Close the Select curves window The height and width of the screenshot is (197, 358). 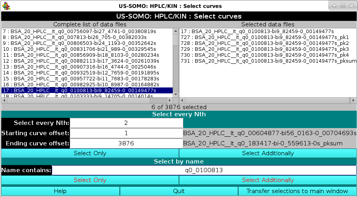click(352, 6)
